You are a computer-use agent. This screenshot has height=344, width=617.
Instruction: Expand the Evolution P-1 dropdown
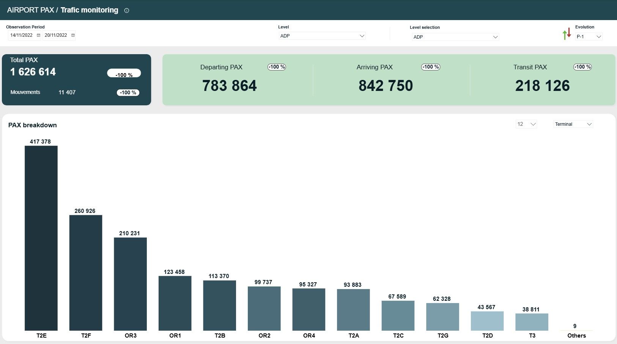589,37
